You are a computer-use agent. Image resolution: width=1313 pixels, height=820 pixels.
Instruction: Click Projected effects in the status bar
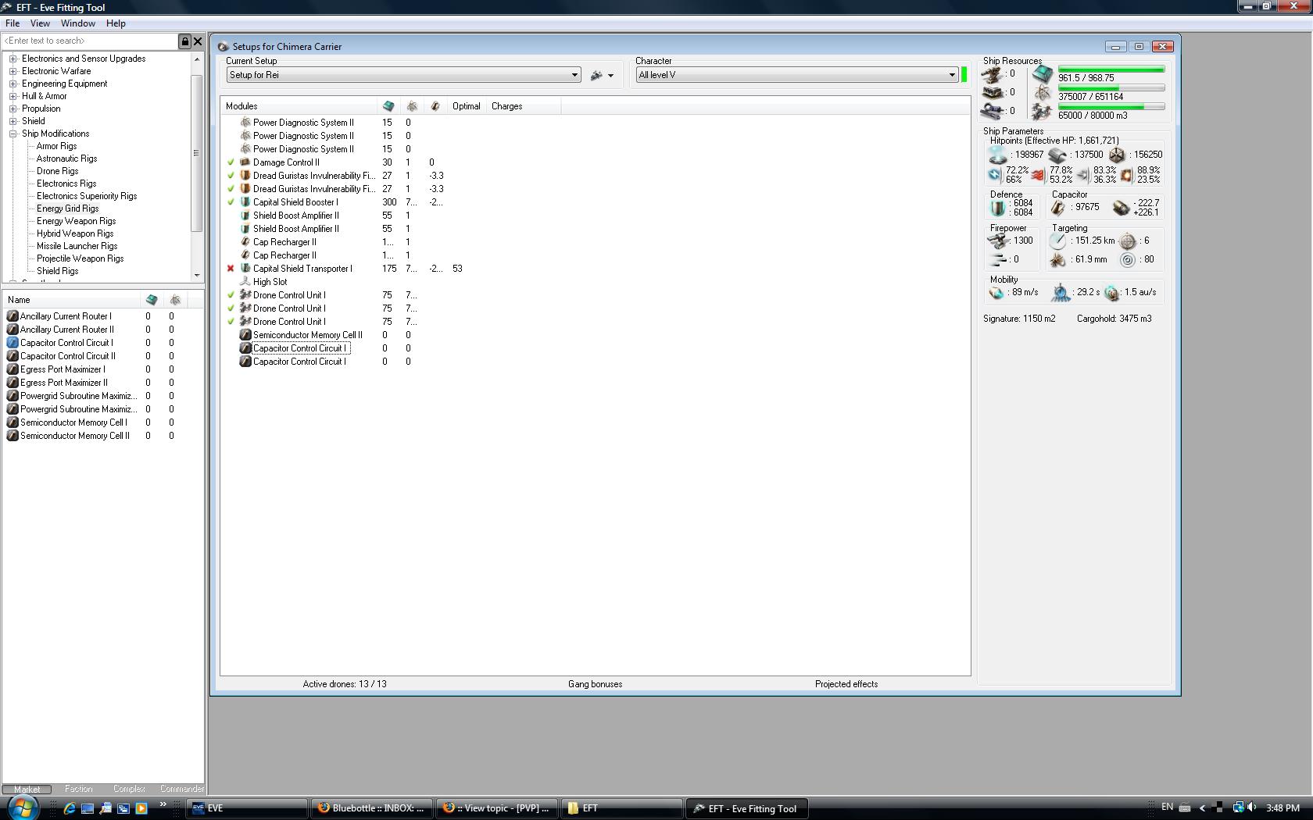[846, 684]
